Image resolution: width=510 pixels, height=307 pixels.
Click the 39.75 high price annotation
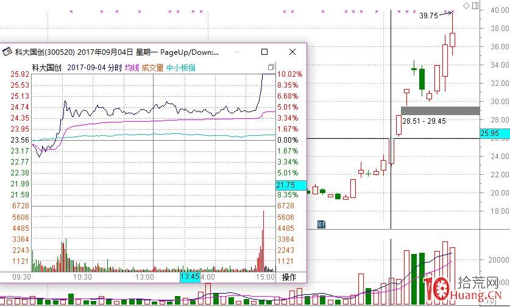point(429,16)
